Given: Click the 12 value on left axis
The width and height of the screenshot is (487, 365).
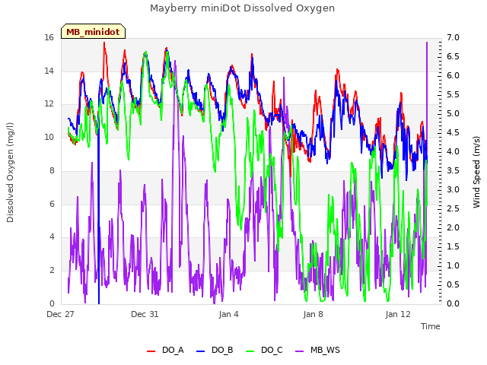Looking at the screenshot, I should tap(49, 104).
